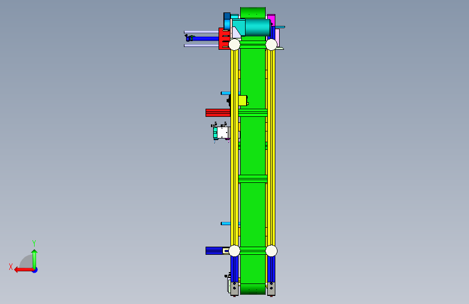Pick the yellow-green sensor box on the belt
The image size is (469, 304).
tap(243, 101)
